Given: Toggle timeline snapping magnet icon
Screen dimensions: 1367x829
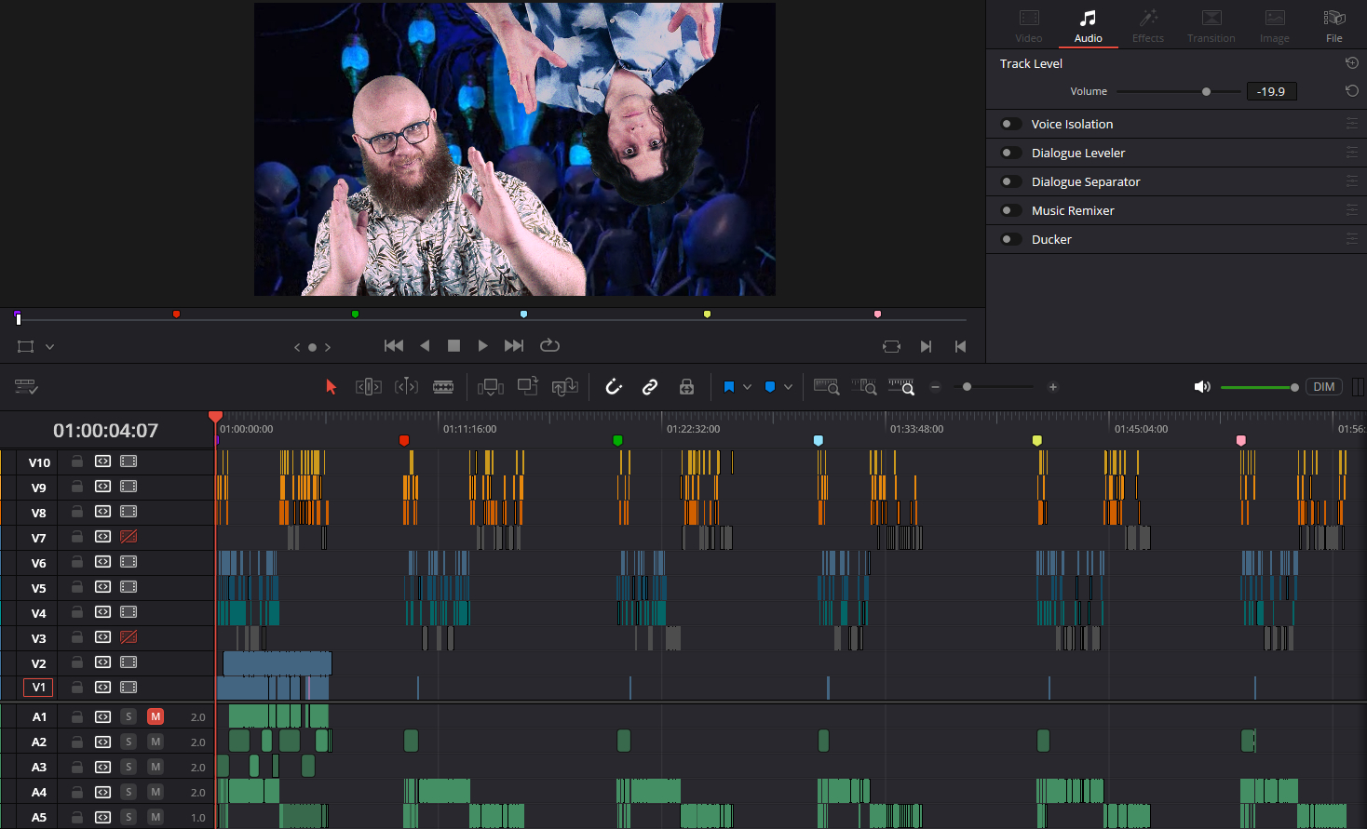Looking at the screenshot, I should tap(614, 387).
